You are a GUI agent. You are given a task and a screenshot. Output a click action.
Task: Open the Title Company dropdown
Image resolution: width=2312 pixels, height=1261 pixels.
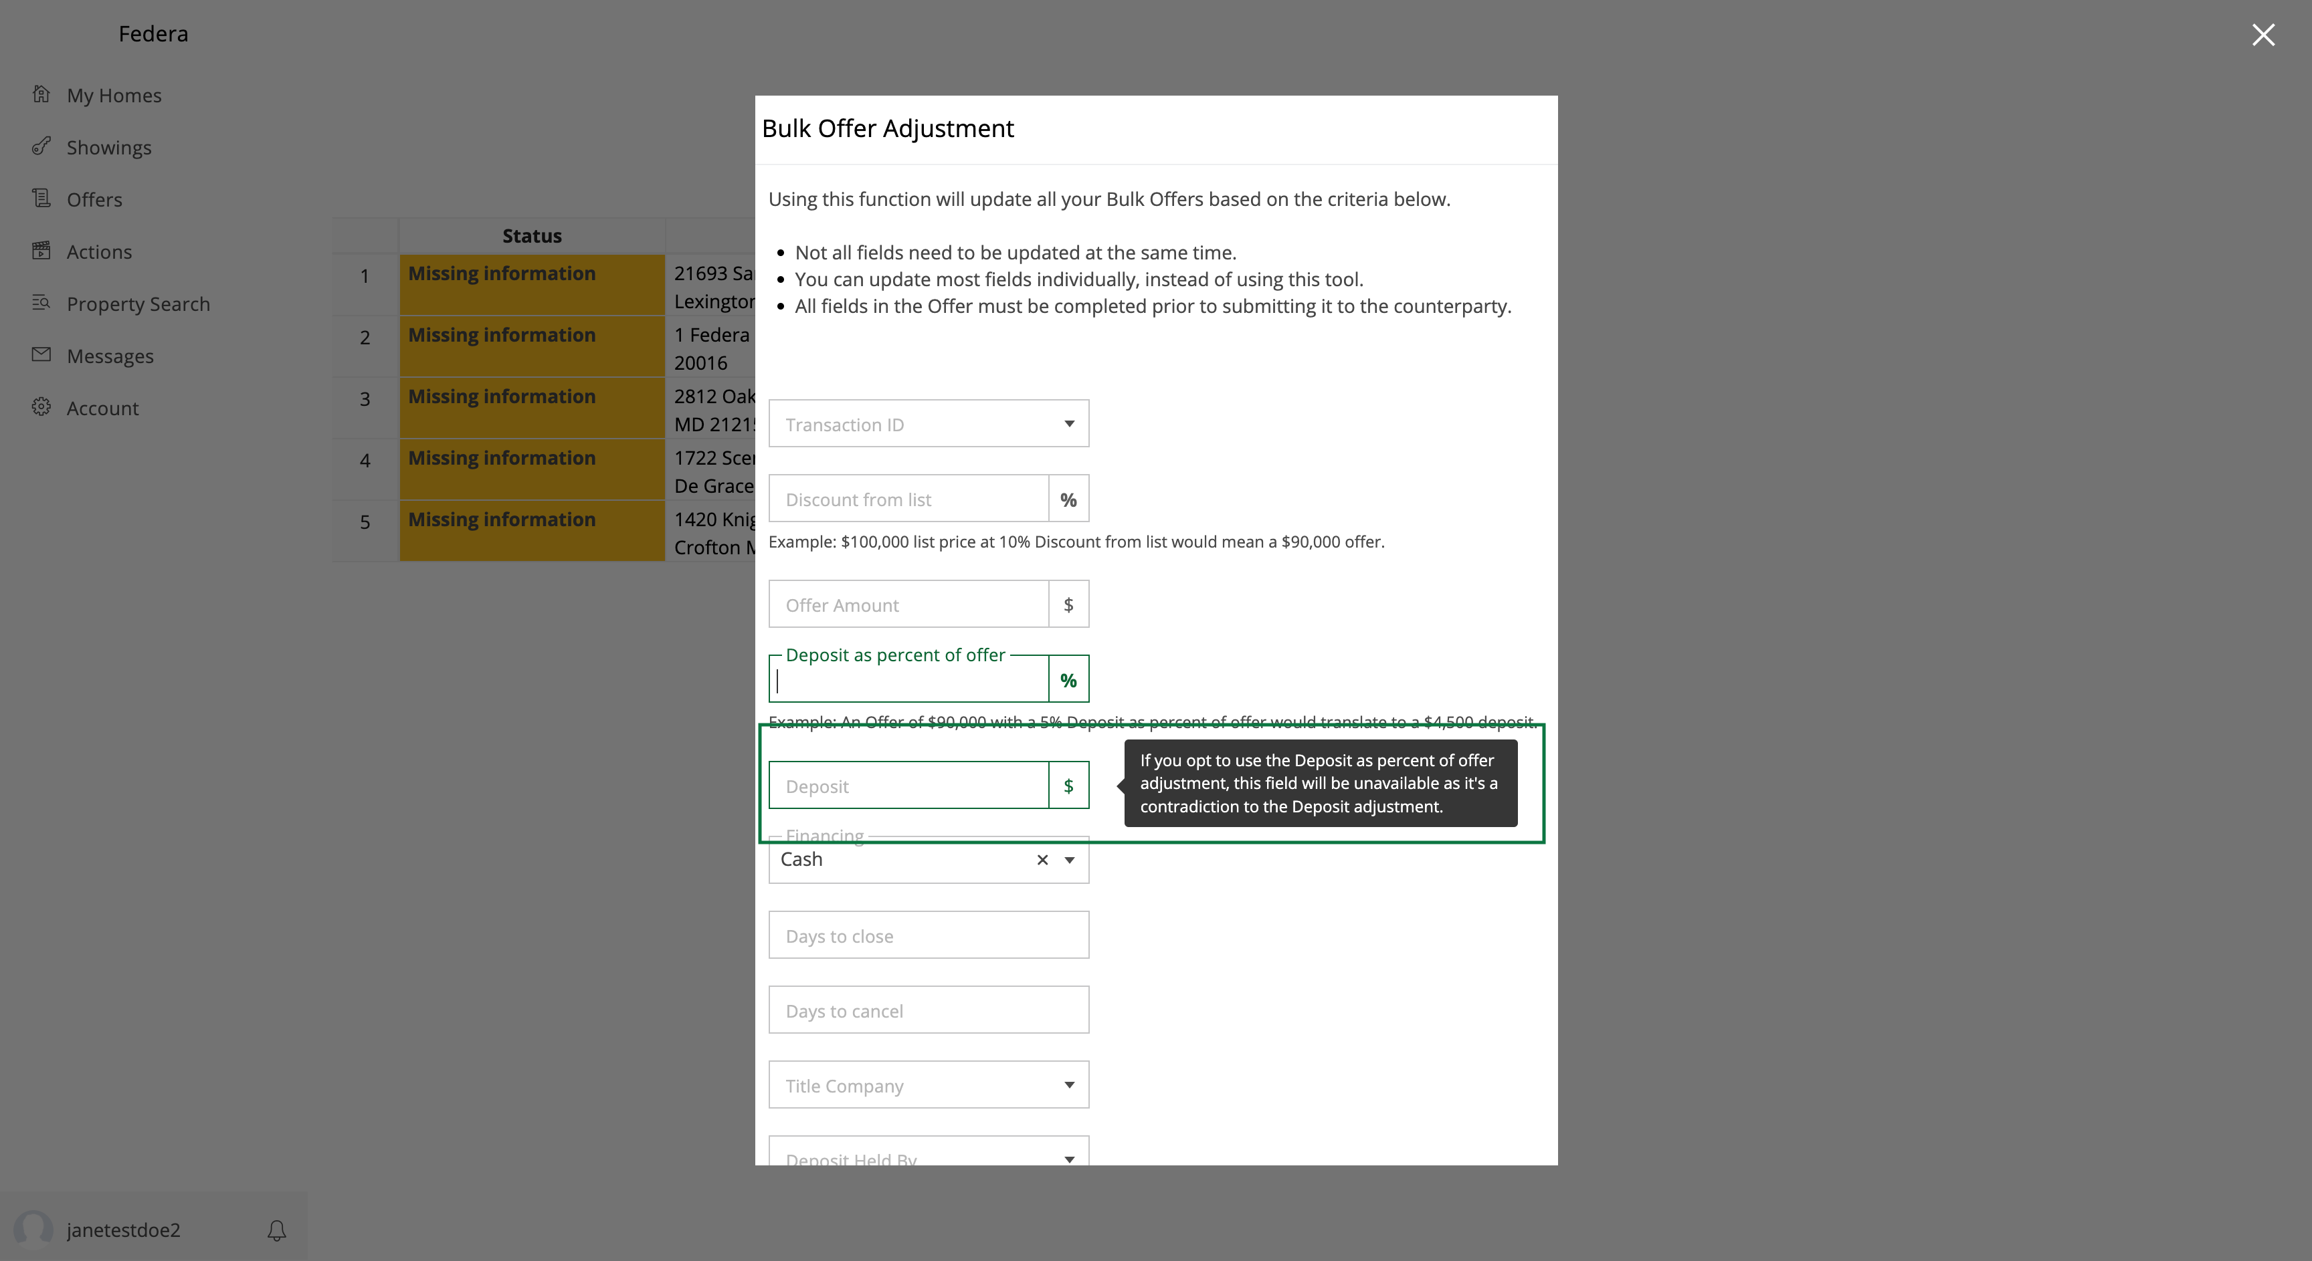[x=929, y=1085]
